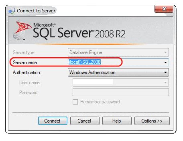Click the Authentication: label

tap(27, 73)
